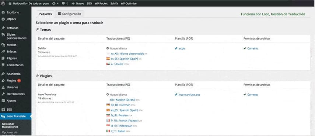Open WP Rocket in the admin bar
The image size is (315, 136).
pyautogui.click(x=101, y=3)
